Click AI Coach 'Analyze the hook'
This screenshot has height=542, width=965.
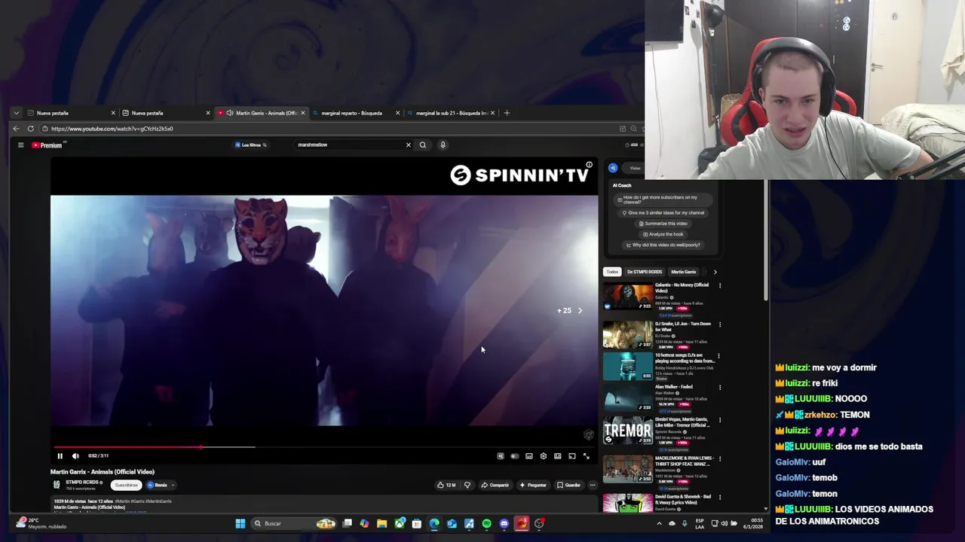tap(663, 234)
